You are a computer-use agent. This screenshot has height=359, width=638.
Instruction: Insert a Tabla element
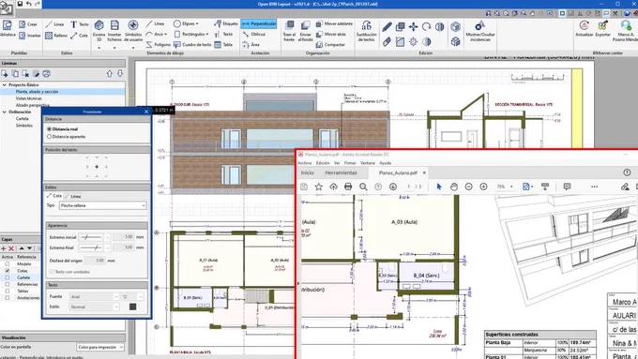click(x=223, y=45)
